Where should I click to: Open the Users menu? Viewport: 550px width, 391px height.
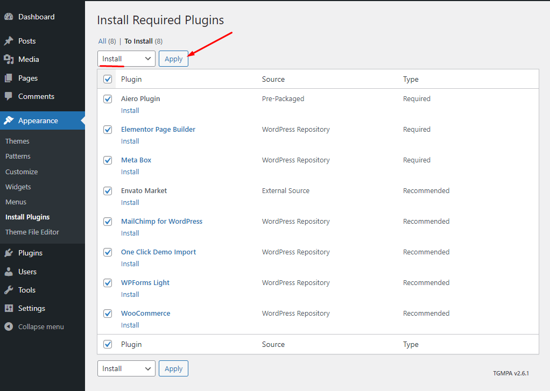[27, 272]
